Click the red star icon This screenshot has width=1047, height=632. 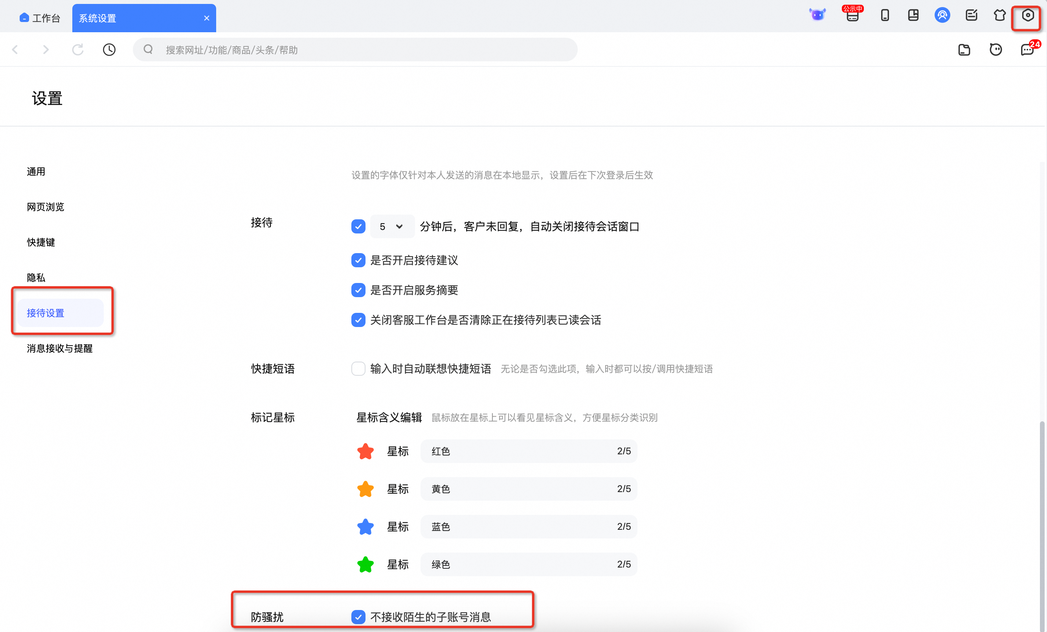pos(366,451)
